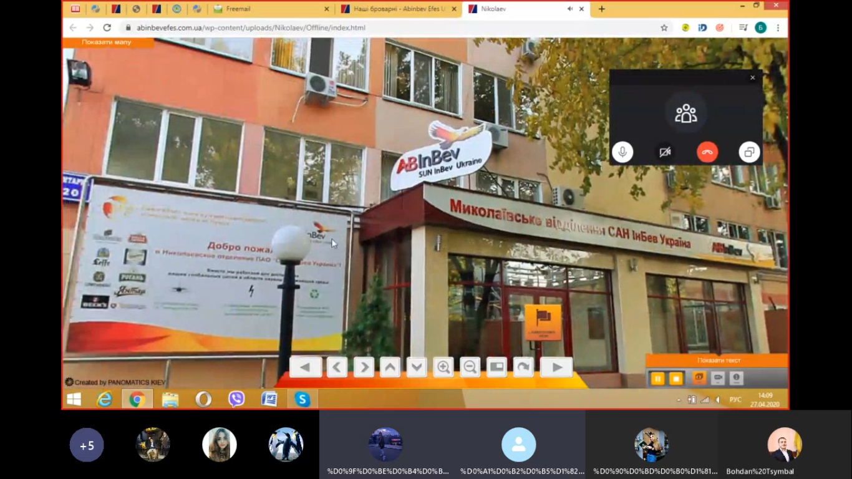
Task: Mute audio on the Nikolaev tab
Action: (570, 9)
